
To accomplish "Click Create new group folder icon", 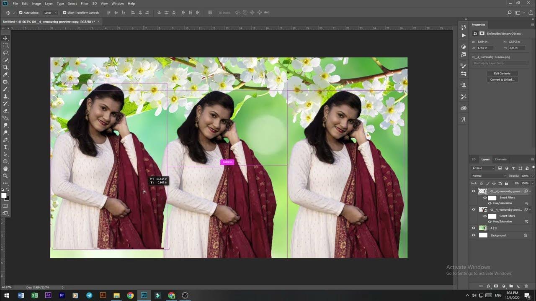I will click(x=511, y=286).
